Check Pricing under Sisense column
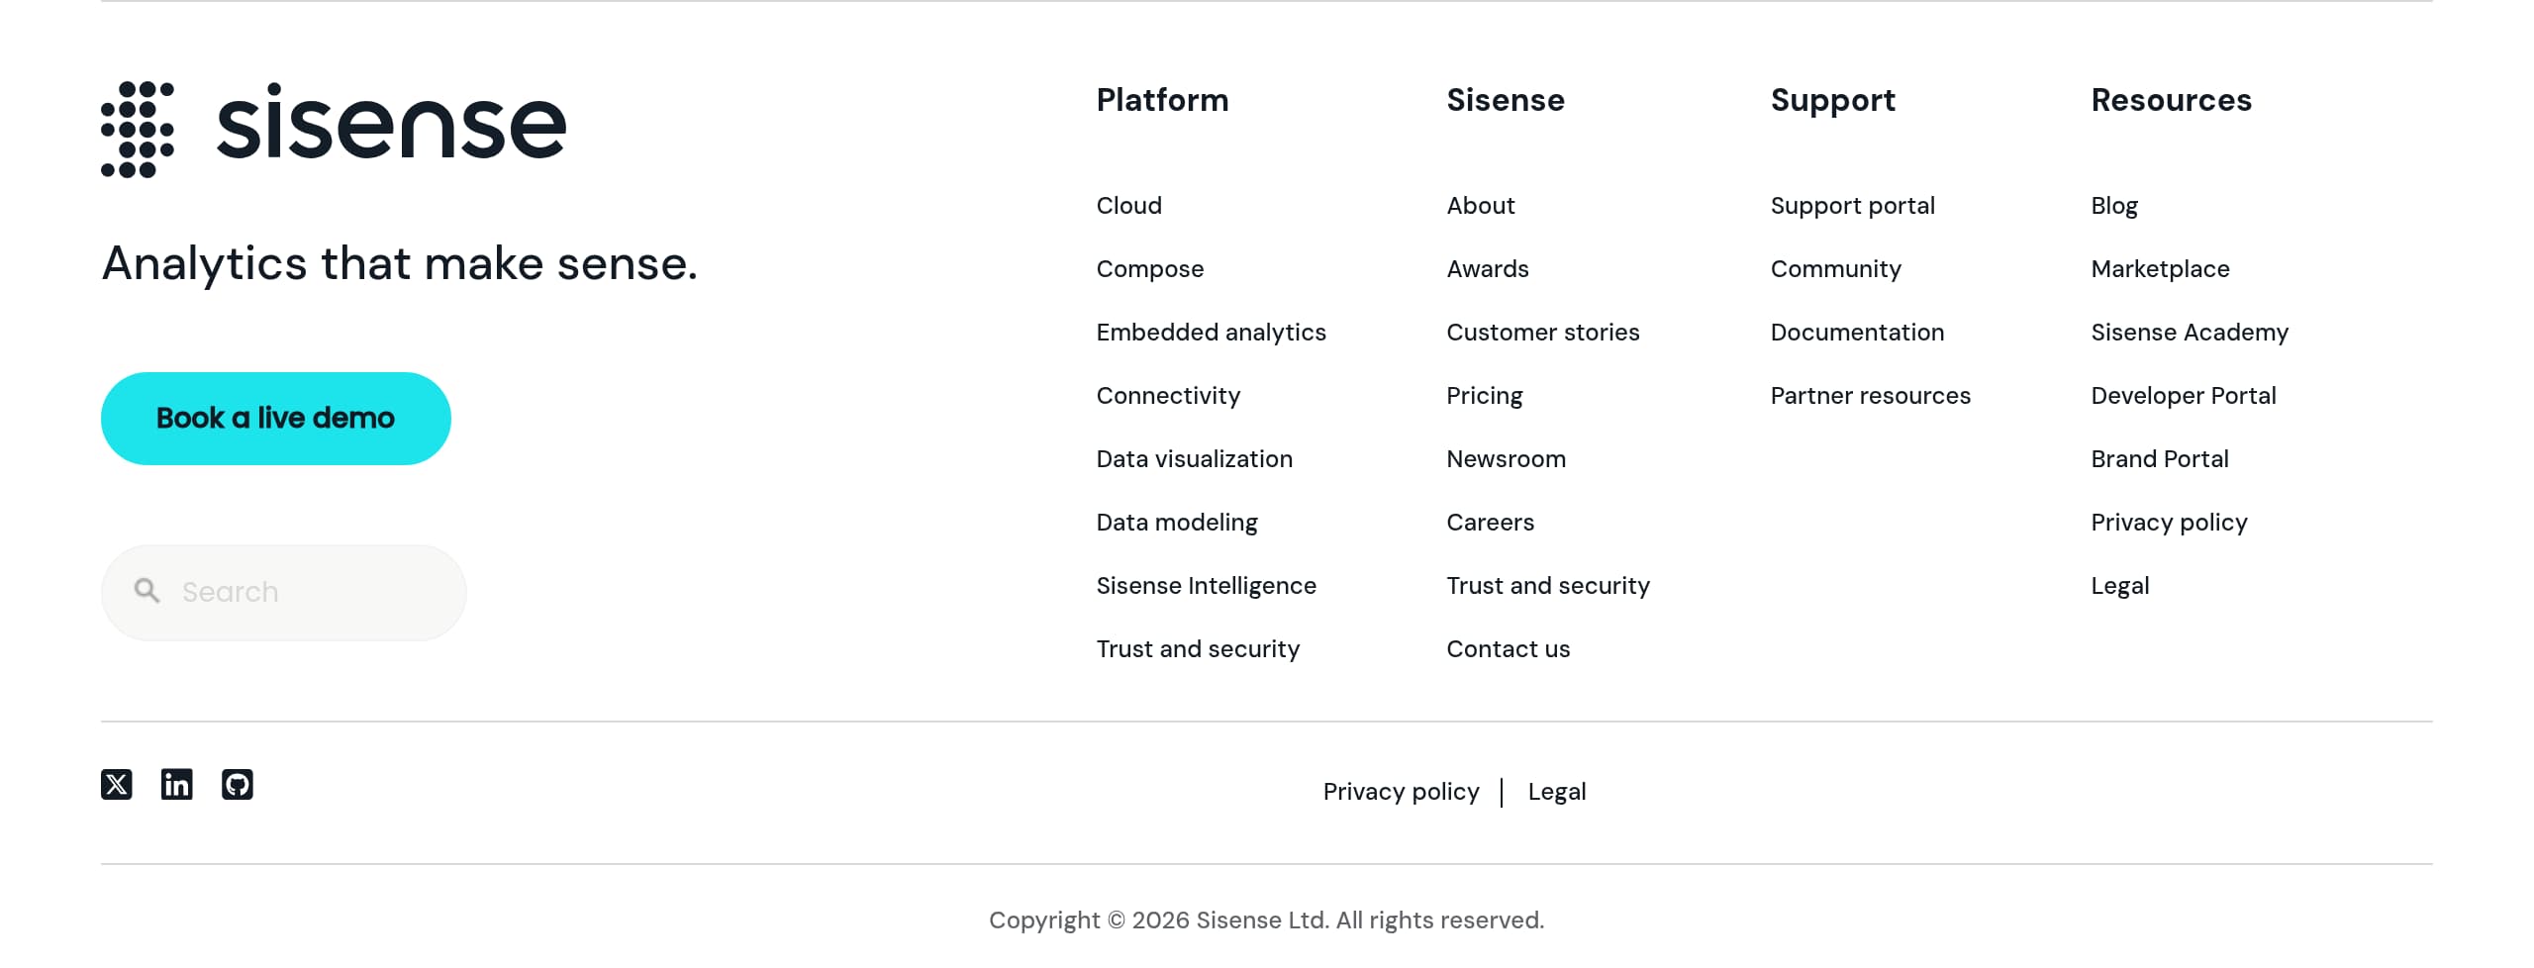2534x968 pixels. 1485,395
